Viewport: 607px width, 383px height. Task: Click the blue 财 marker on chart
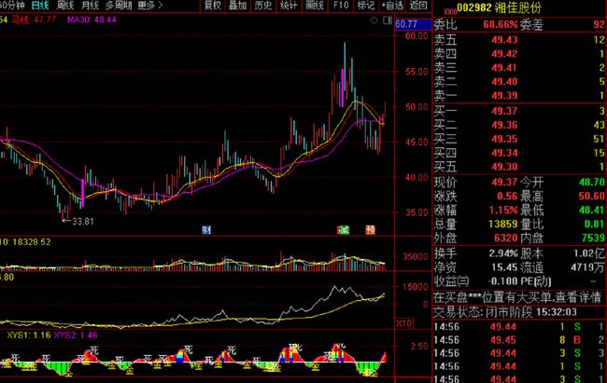206,228
